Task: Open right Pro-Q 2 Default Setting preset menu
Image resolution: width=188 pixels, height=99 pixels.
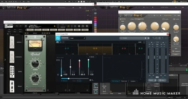Action: (x=164, y=7)
